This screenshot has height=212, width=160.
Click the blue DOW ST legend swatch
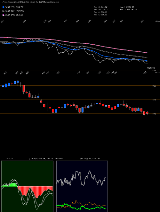click(x=3, y=7)
